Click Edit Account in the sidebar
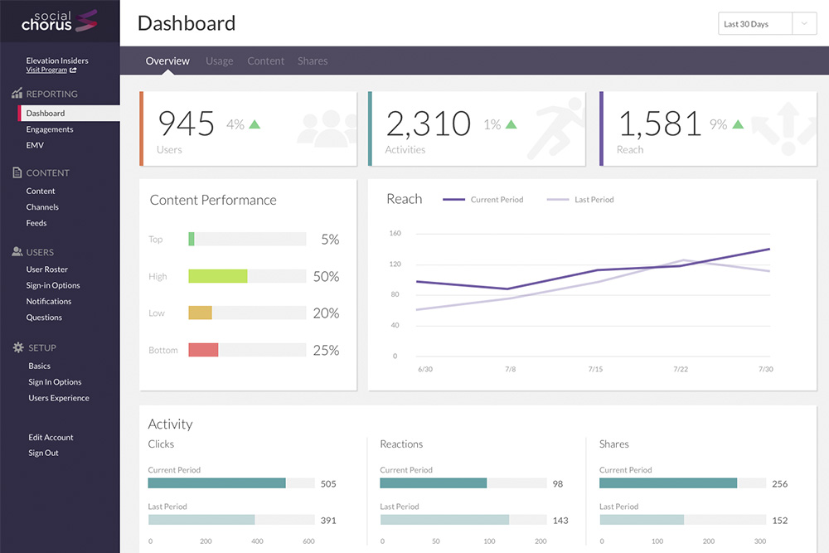The width and height of the screenshot is (829, 553). click(51, 437)
